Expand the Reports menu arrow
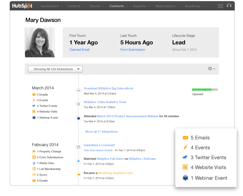This screenshot has height=196, width=243. point(150,6)
